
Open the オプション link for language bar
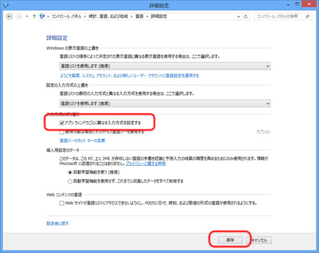point(263,132)
